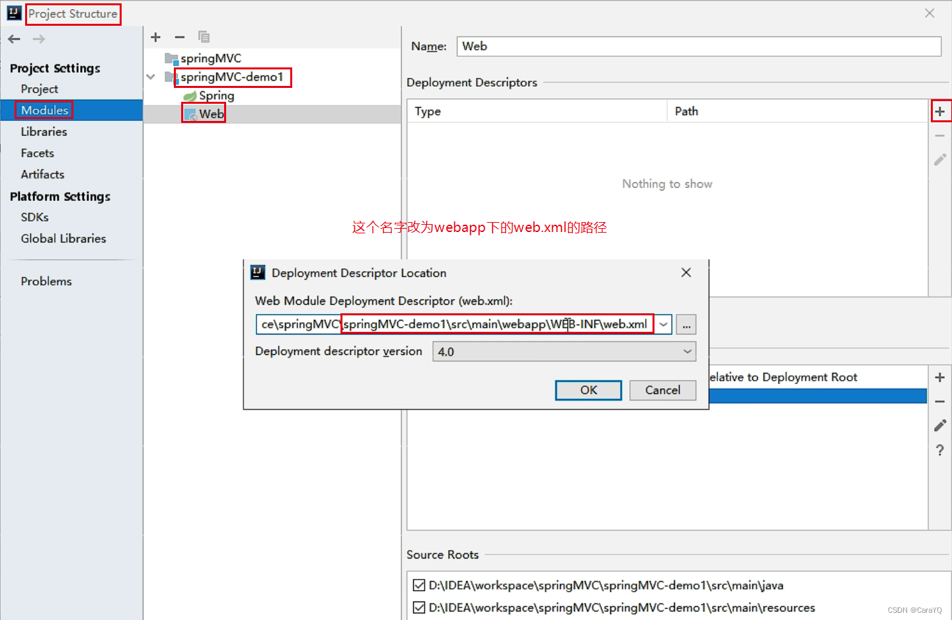This screenshot has width=952, height=620.
Task: Open the Problems section
Action: (46, 281)
